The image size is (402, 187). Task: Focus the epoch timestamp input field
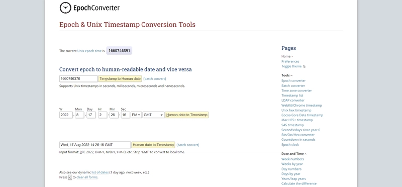[78, 79]
